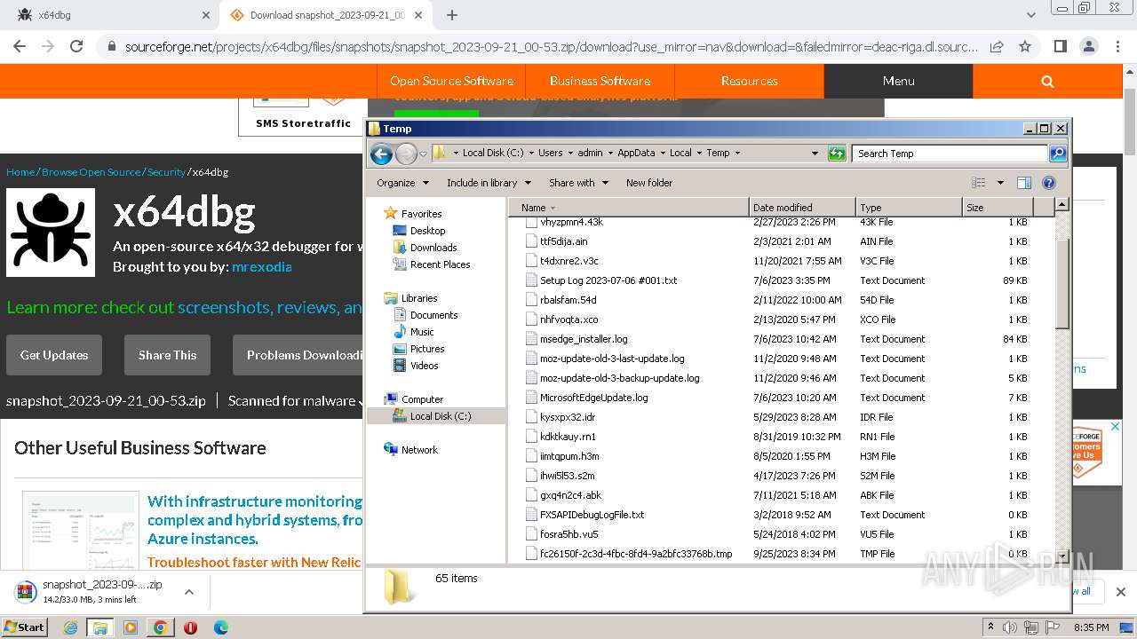
Task: Click the search magnifier icon in Temp window
Action: tap(1057, 154)
